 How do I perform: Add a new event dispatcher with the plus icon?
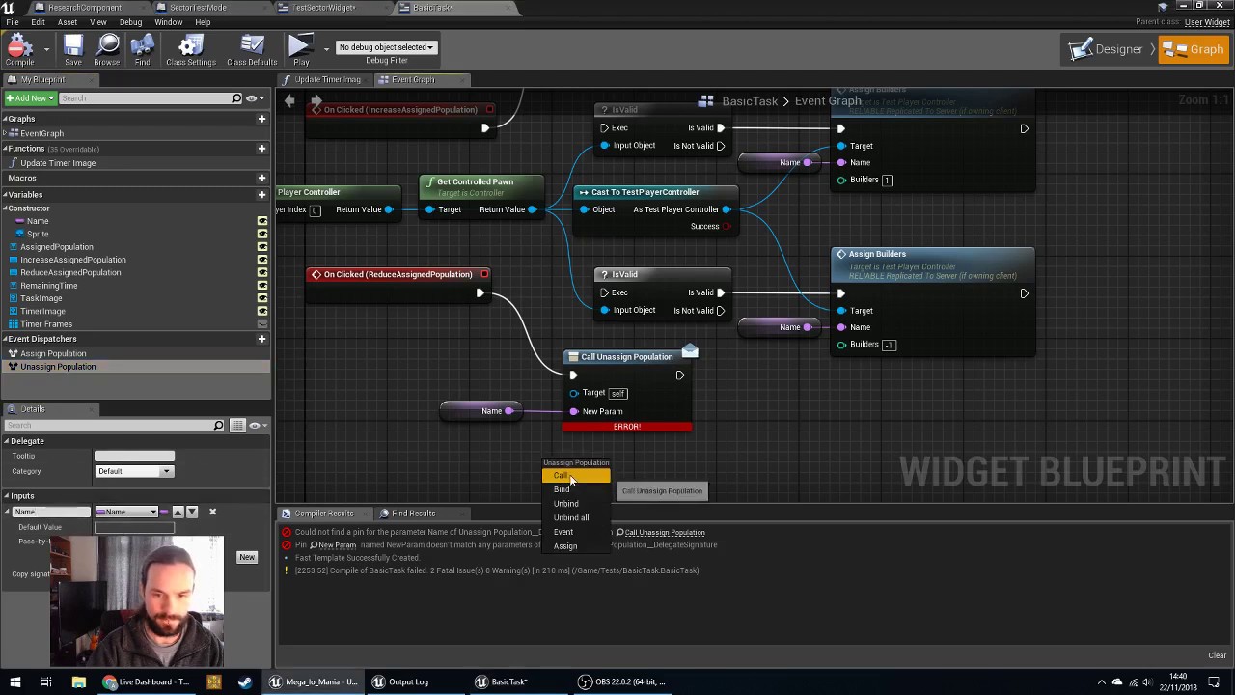[x=261, y=339]
